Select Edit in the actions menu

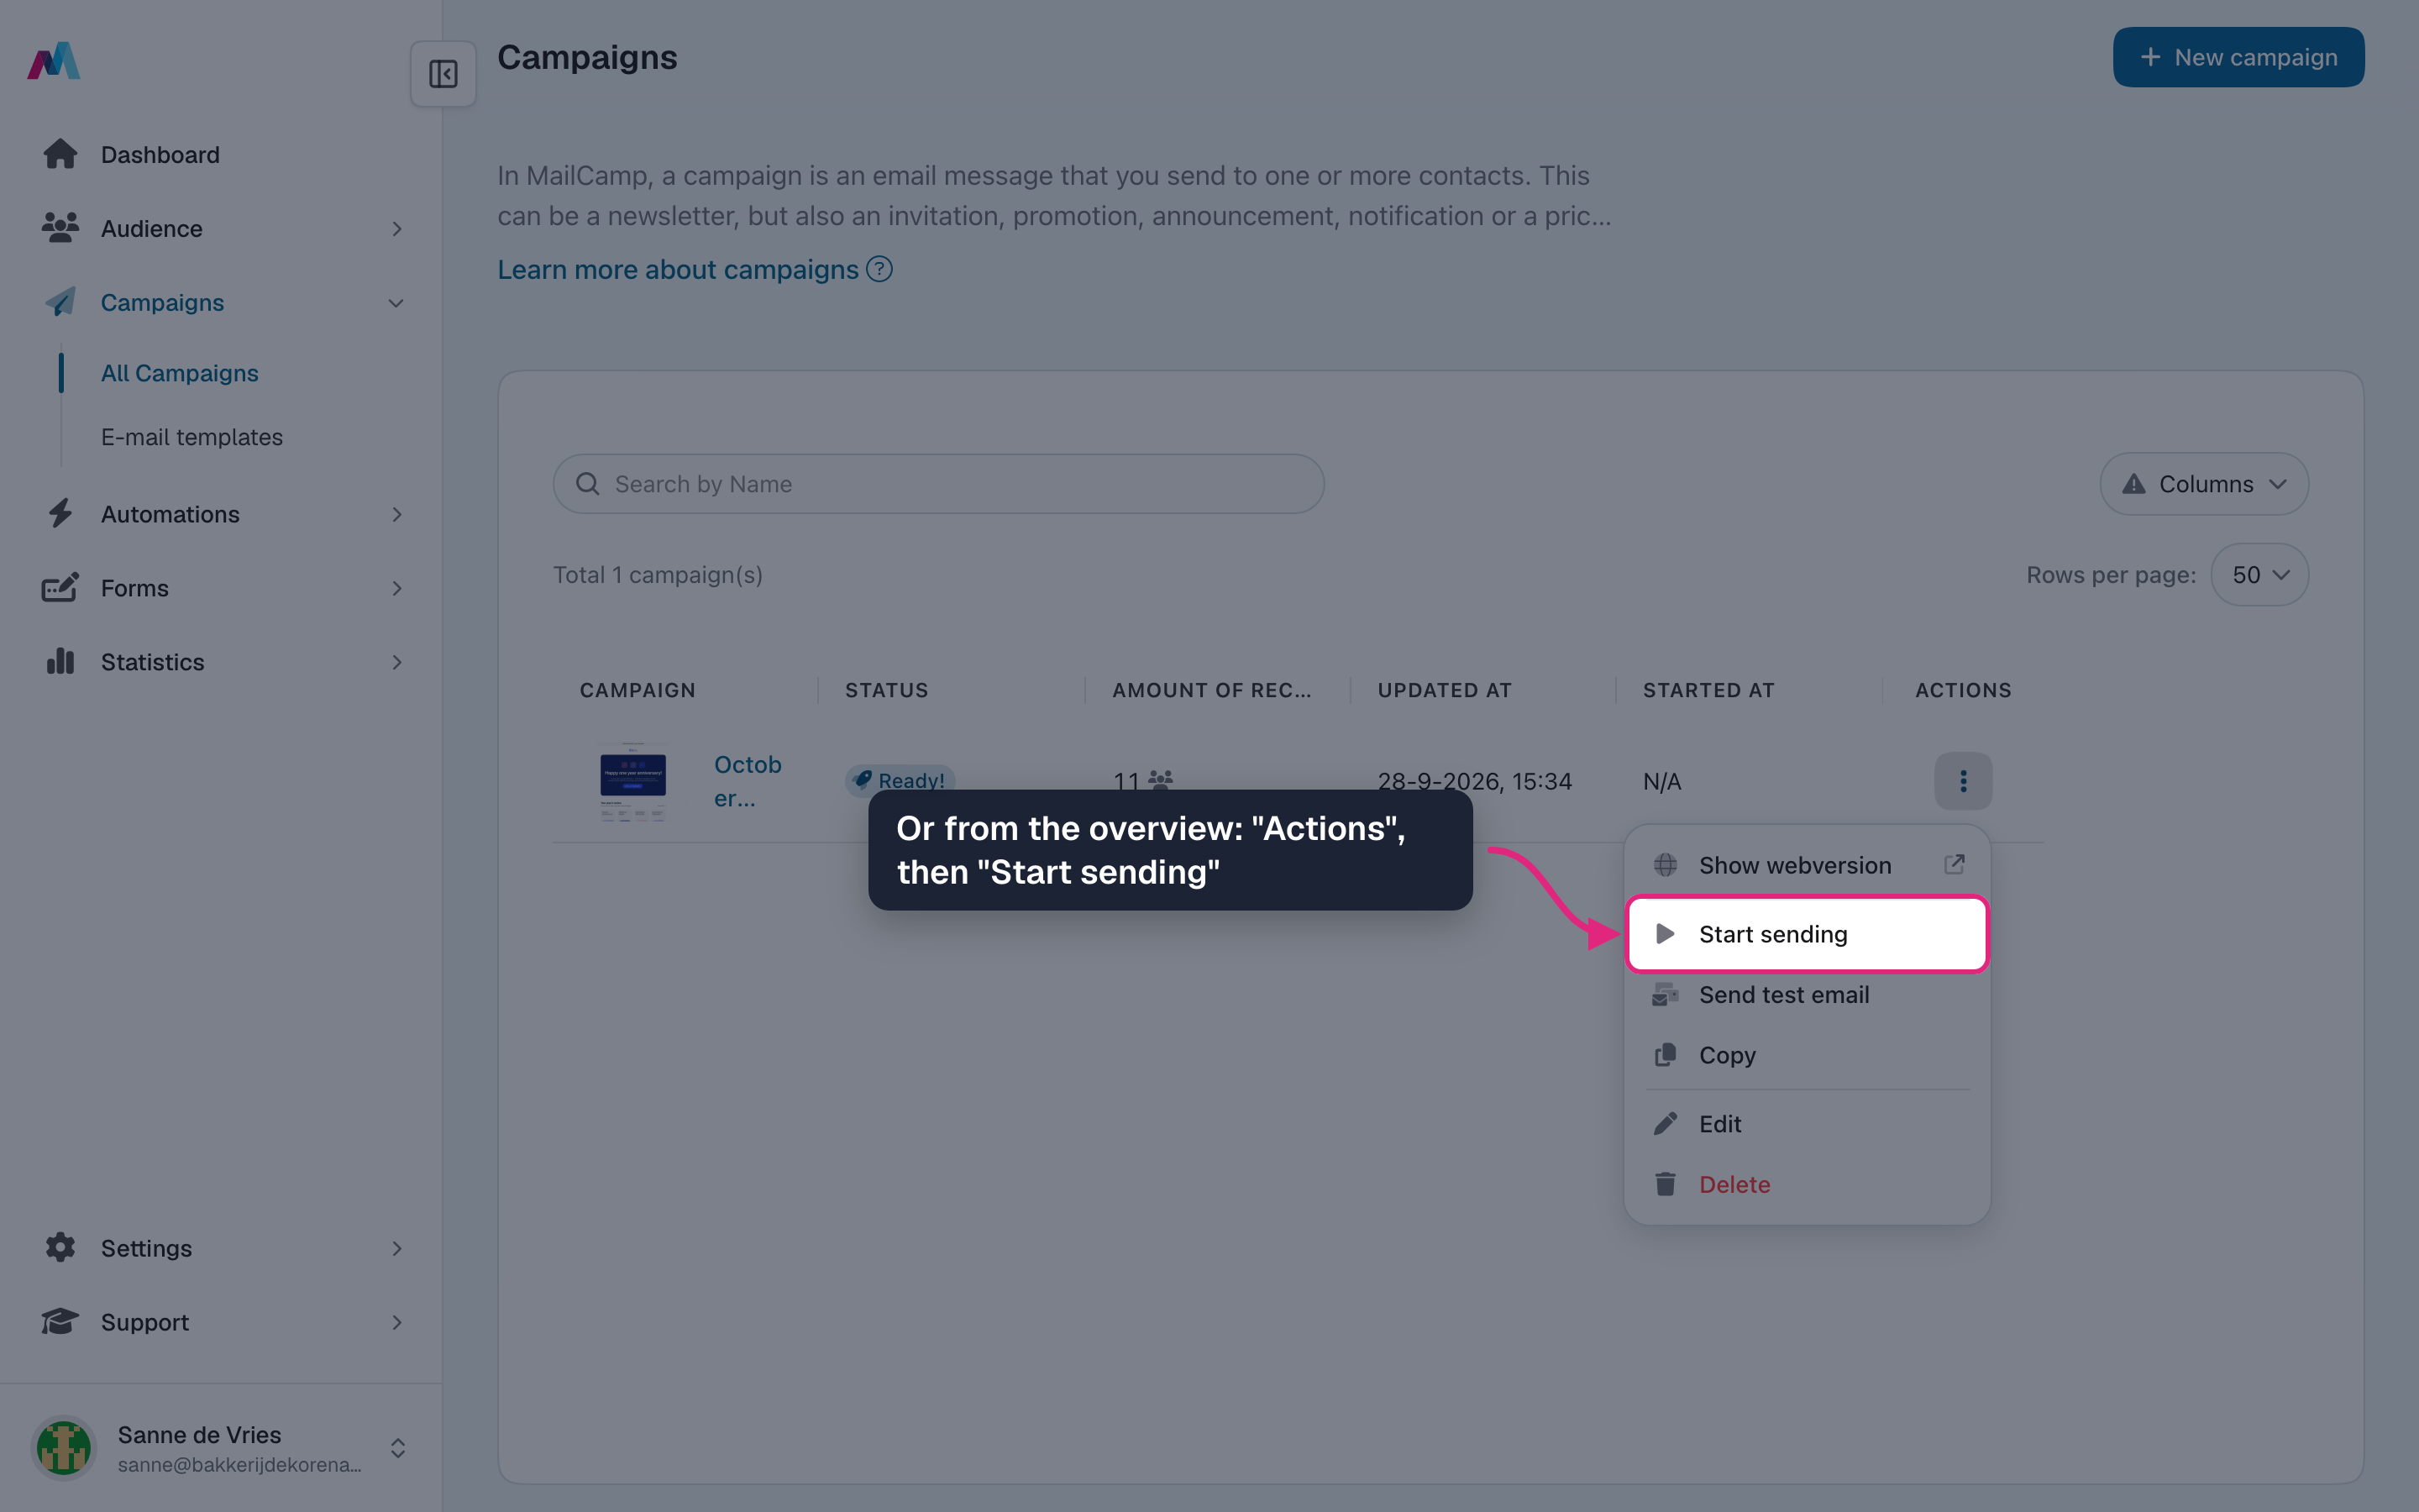[x=1808, y=1124]
